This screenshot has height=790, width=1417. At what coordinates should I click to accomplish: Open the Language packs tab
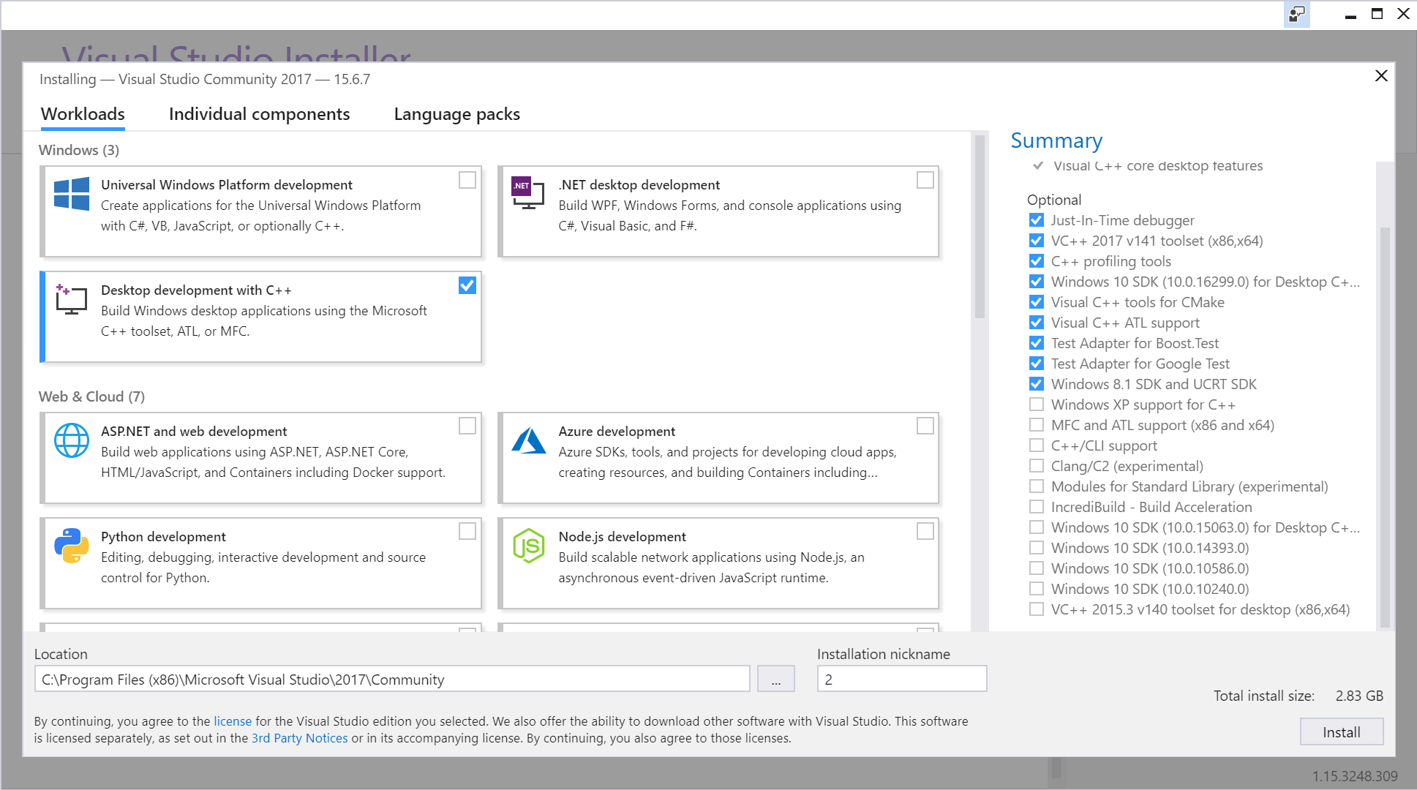pyautogui.click(x=456, y=114)
